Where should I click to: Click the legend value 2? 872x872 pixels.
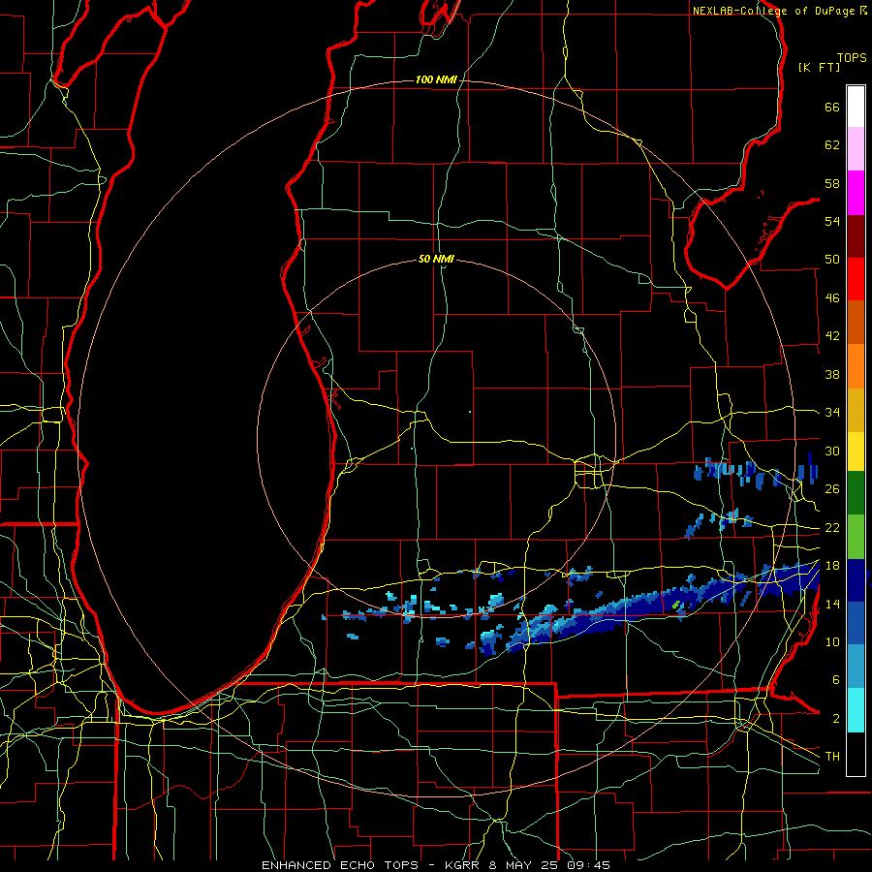pyautogui.click(x=836, y=719)
